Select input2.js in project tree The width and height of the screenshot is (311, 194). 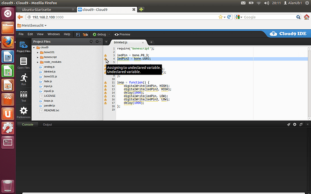point(49,91)
